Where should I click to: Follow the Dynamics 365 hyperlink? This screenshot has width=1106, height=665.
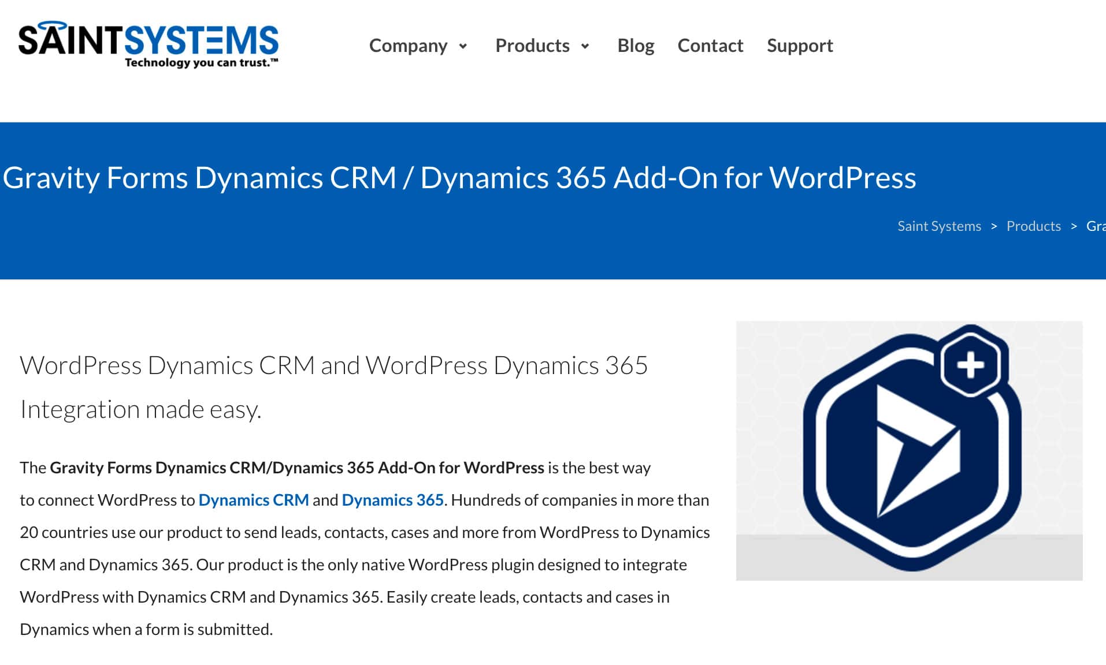tap(392, 500)
